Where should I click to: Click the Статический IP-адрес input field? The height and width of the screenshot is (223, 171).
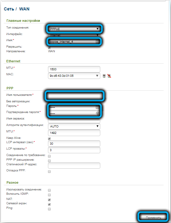point(74,166)
